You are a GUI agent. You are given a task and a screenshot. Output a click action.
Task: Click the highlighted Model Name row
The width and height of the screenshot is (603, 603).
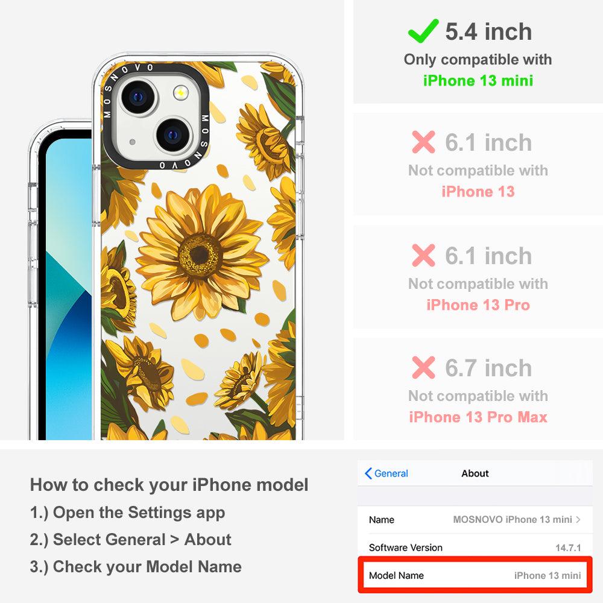(475, 575)
